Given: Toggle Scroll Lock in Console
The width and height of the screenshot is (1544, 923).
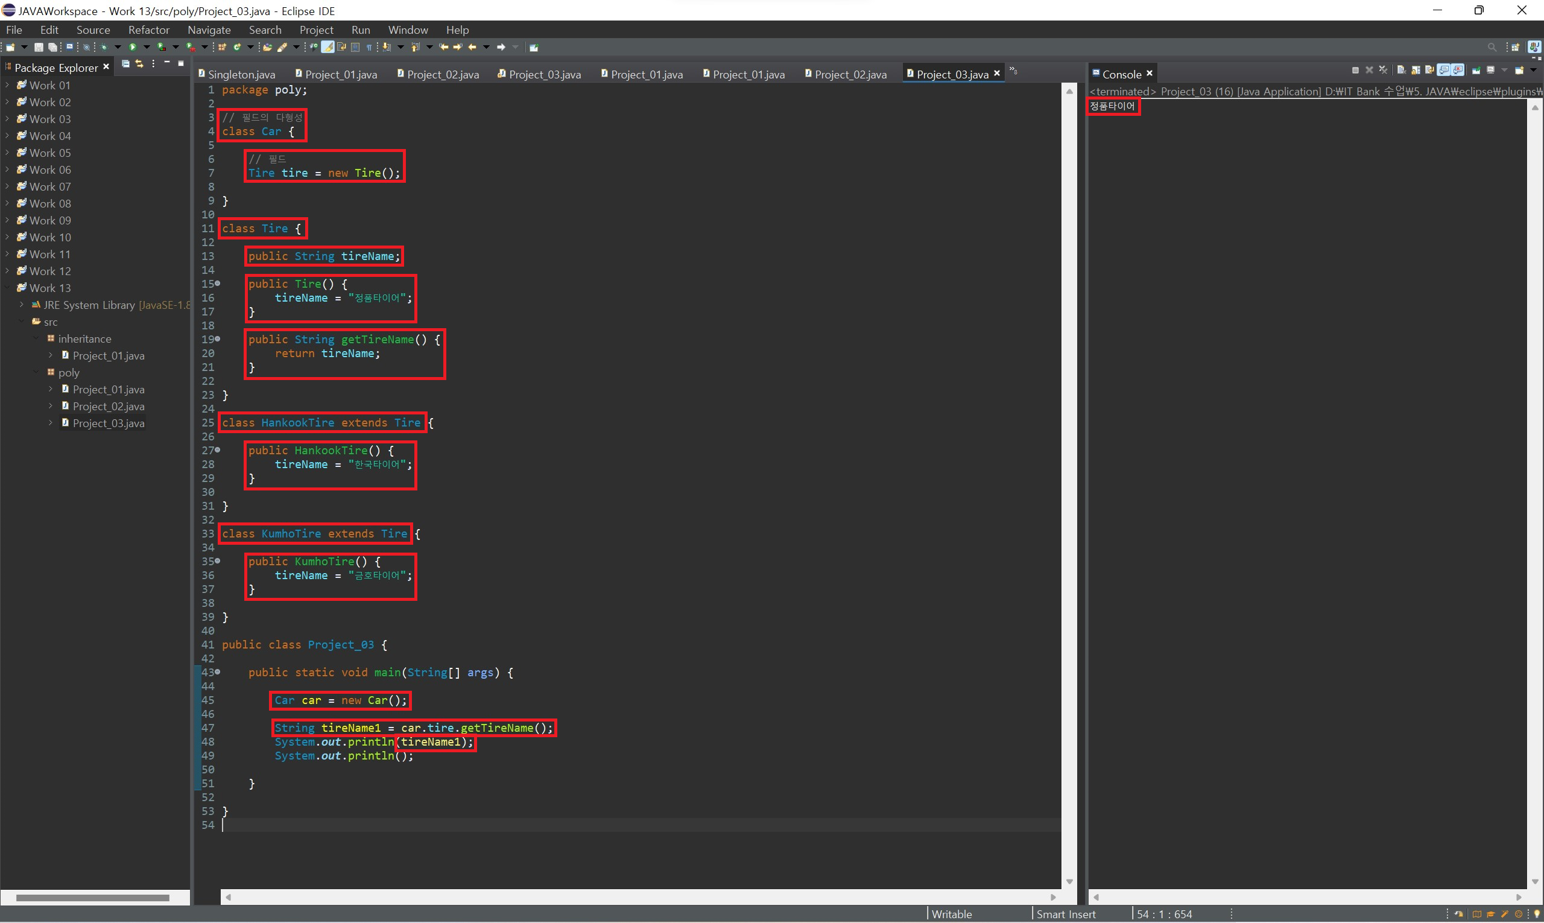Looking at the screenshot, I should tap(1416, 71).
